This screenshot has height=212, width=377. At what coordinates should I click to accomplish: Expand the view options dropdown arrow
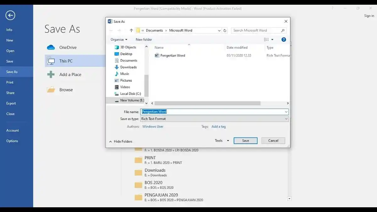[x=272, y=40]
